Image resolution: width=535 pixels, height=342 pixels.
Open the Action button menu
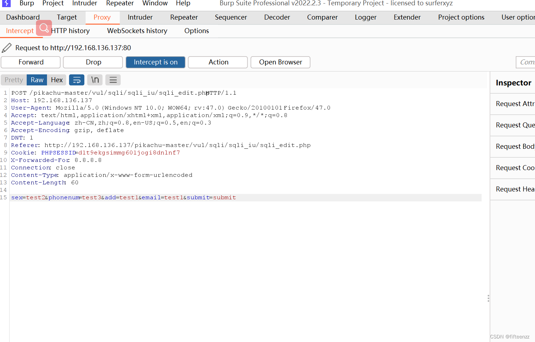click(x=218, y=62)
